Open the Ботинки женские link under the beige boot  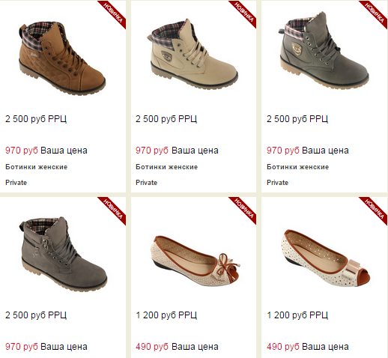pos(167,167)
